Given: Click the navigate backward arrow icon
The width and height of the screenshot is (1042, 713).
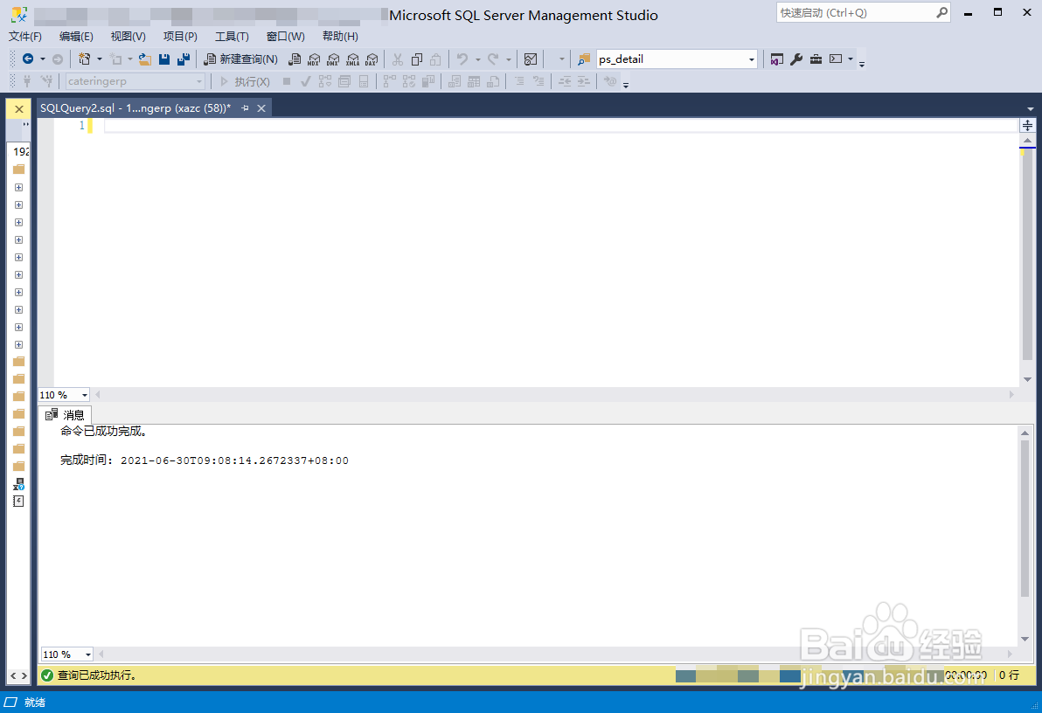Looking at the screenshot, I should [x=28, y=59].
